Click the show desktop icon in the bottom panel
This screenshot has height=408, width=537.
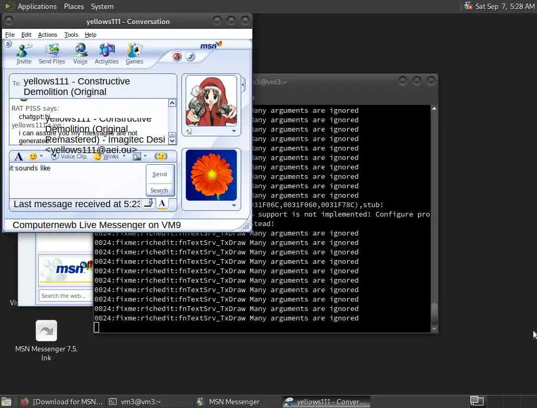click(x=6, y=402)
